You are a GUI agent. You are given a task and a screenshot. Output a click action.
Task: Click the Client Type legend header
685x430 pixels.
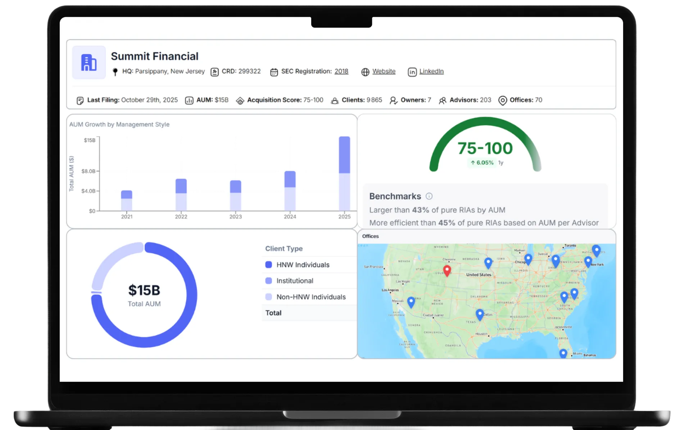tap(284, 248)
